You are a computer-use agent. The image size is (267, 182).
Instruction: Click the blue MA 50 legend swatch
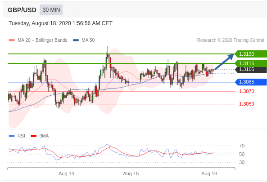coord(76,40)
